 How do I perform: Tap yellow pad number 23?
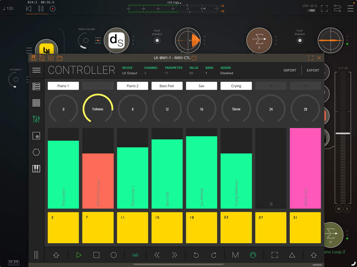point(236,228)
